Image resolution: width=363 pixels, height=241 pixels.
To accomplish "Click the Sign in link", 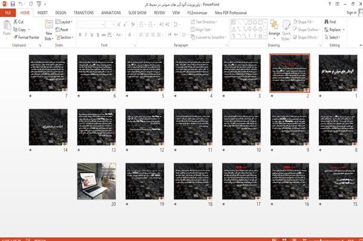I will coord(352,13).
